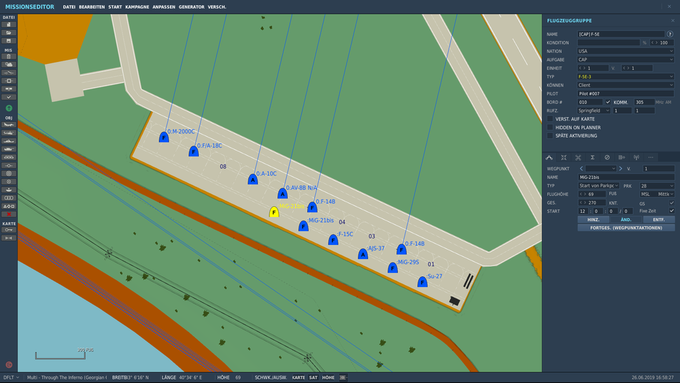Open the briefing clipboard tool

coord(9,56)
